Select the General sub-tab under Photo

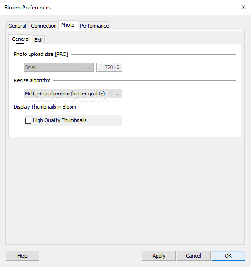tap(21, 39)
